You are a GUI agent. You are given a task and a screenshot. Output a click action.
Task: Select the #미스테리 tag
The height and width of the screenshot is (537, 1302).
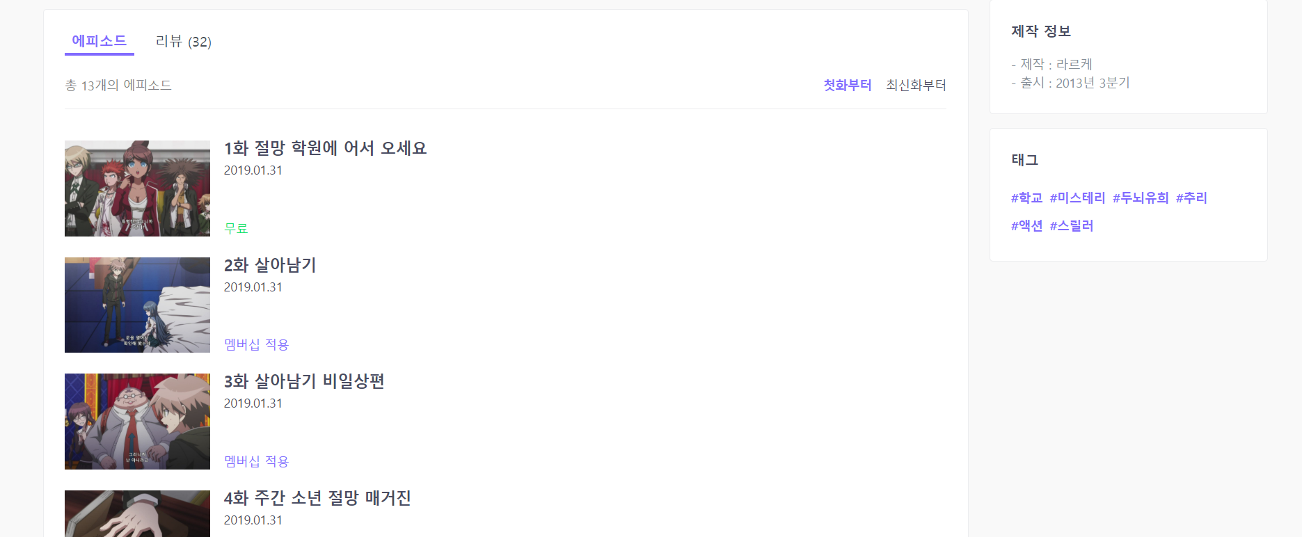[1077, 198]
